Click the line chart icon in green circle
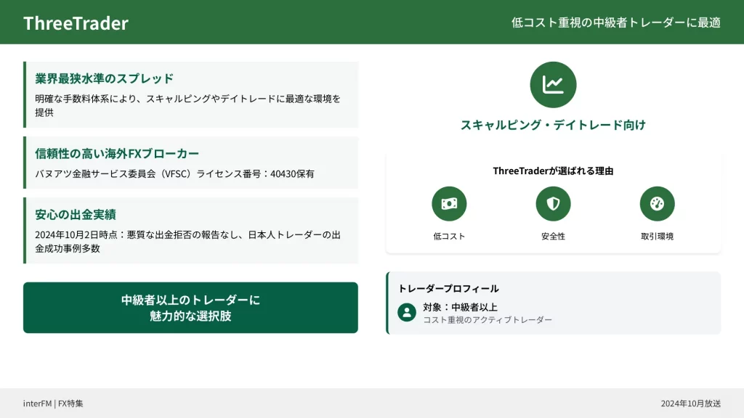This screenshot has width=744, height=418. [553, 85]
